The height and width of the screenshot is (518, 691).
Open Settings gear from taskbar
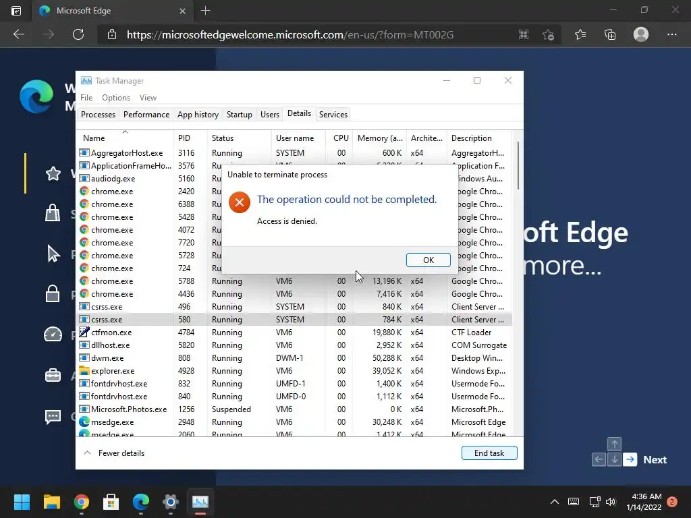click(x=171, y=502)
